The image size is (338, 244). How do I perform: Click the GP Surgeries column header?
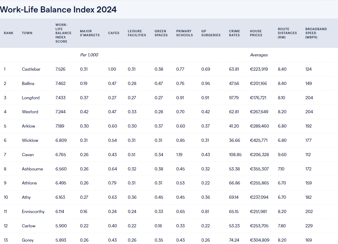point(211,33)
